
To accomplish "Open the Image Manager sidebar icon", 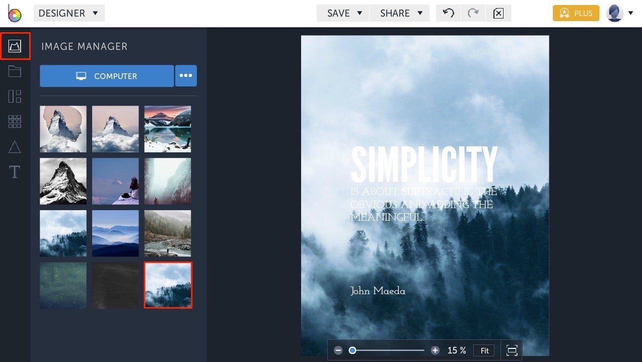I will [x=15, y=46].
